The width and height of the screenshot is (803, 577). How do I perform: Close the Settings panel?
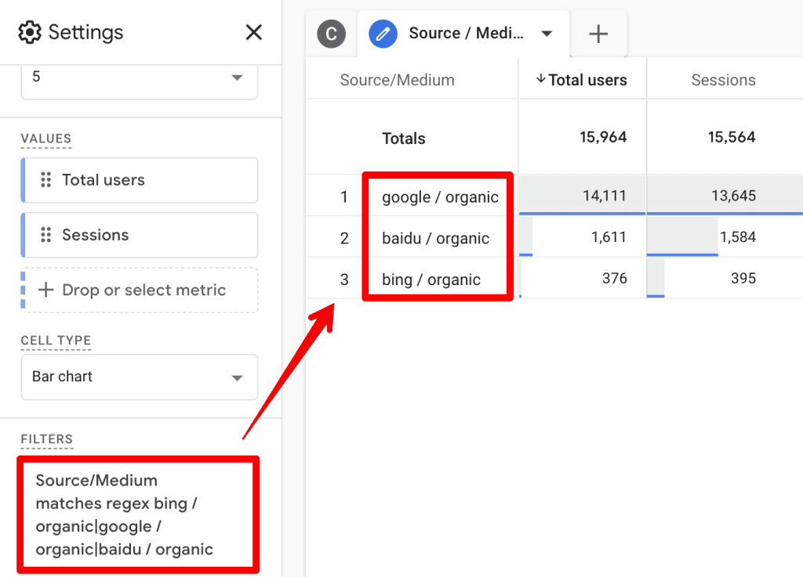click(253, 32)
